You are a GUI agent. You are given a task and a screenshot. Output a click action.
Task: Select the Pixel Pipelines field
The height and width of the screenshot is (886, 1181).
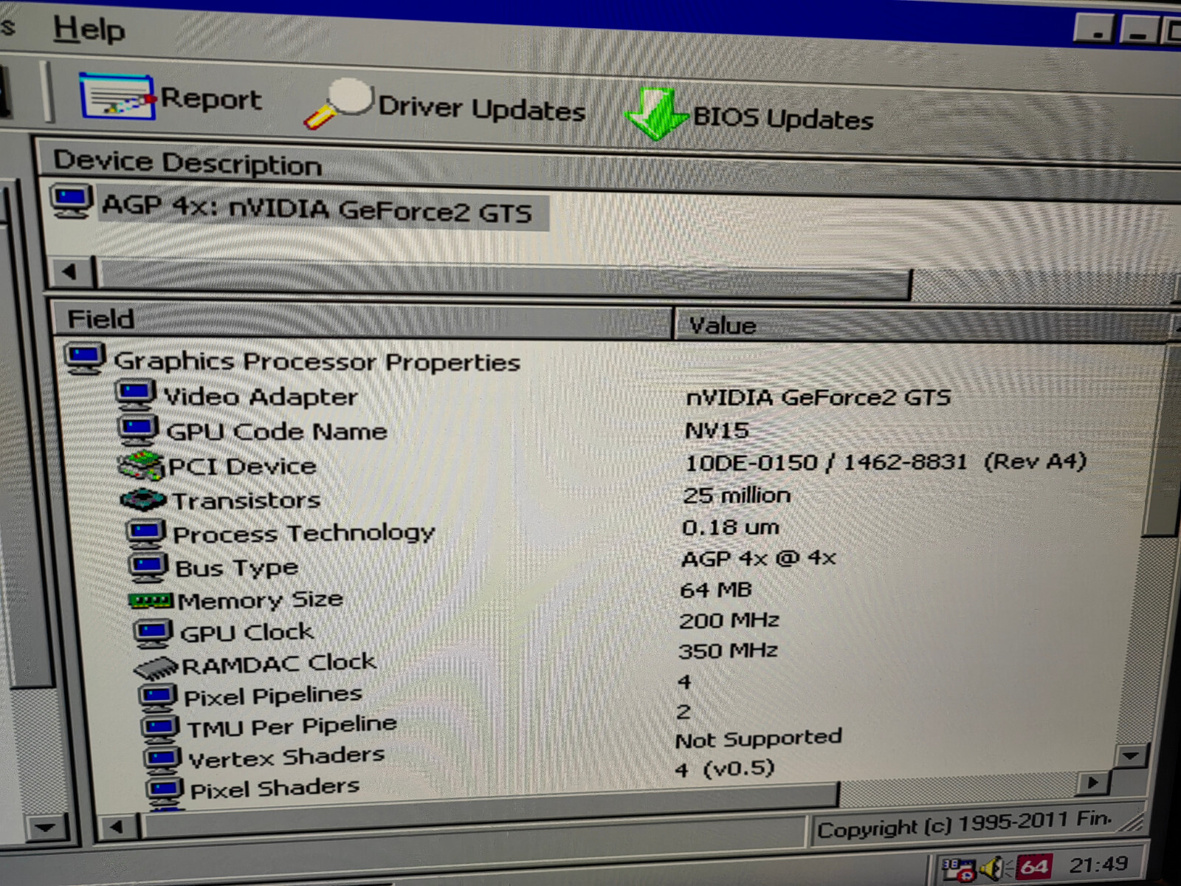pyautogui.click(x=272, y=696)
